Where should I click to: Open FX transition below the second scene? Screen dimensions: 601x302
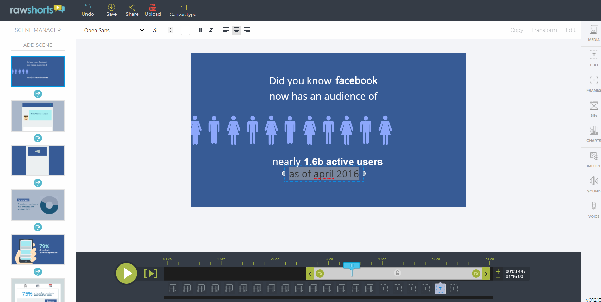(38, 138)
